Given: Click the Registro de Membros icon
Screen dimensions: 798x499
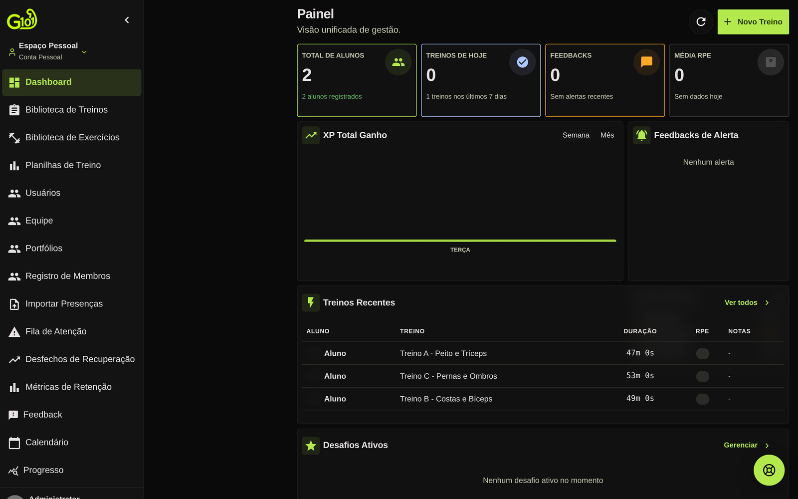Looking at the screenshot, I should (x=14, y=276).
